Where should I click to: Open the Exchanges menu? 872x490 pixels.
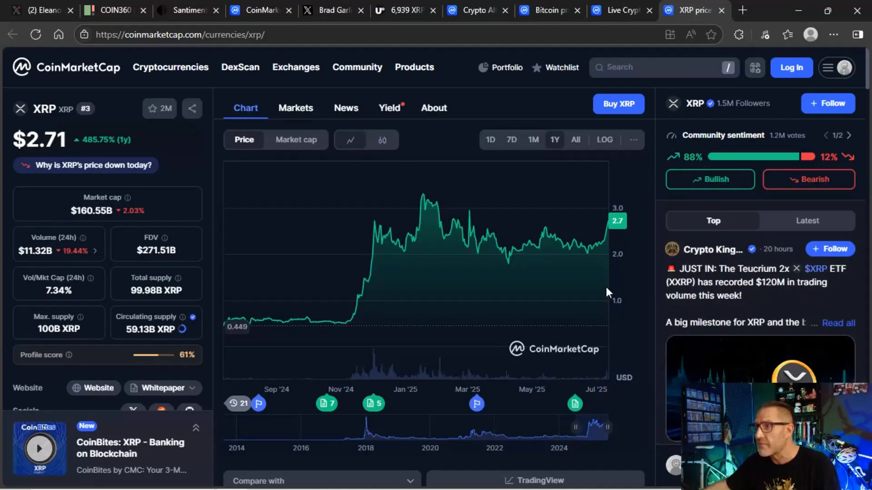coord(296,67)
